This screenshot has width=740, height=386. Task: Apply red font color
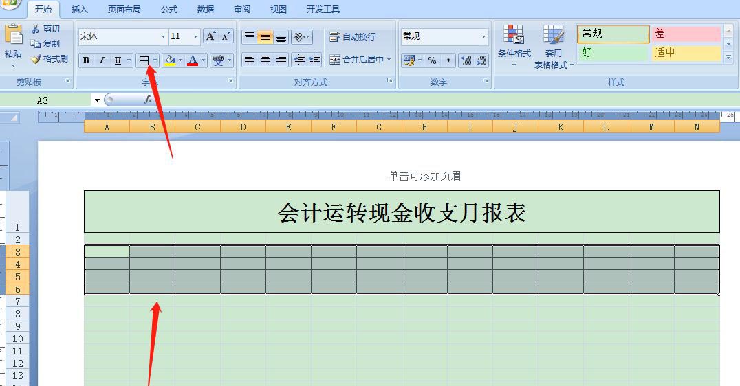pos(193,60)
